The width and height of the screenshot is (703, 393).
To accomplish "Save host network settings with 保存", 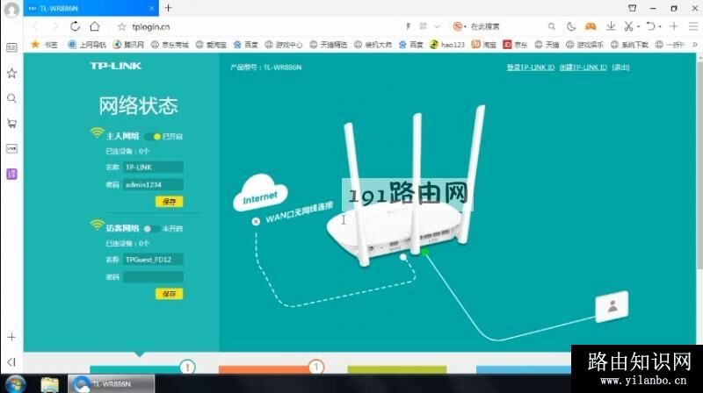I will pyautogui.click(x=169, y=202).
